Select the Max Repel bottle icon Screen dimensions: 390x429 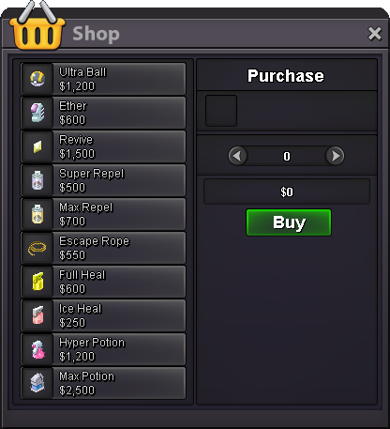(x=37, y=214)
